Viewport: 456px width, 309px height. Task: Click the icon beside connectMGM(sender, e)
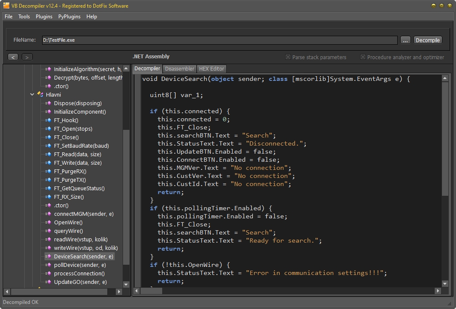pyautogui.click(x=48, y=214)
